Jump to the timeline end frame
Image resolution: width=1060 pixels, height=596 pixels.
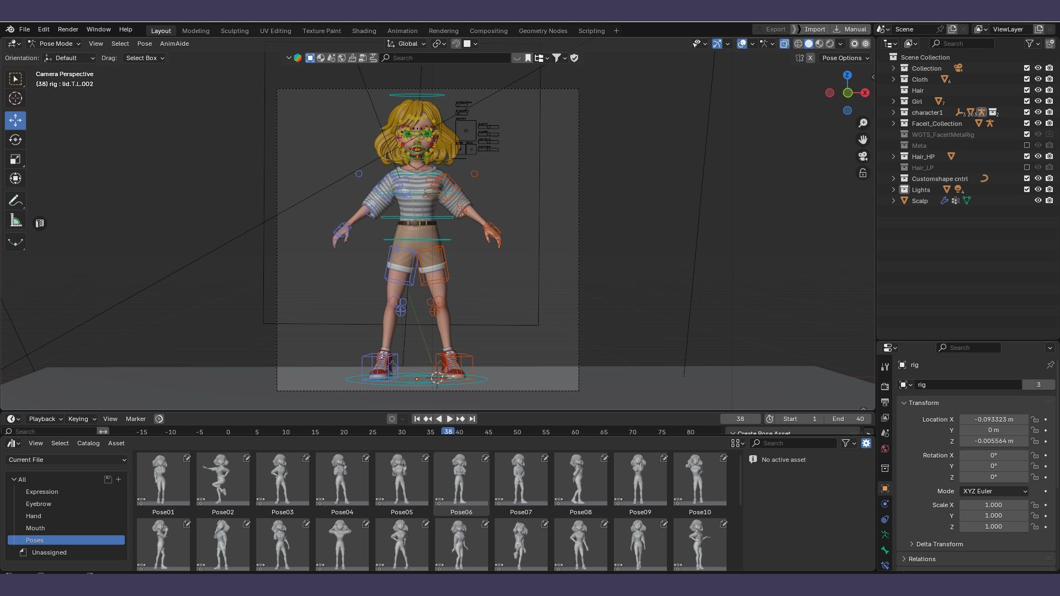click(x=472, y=419)
